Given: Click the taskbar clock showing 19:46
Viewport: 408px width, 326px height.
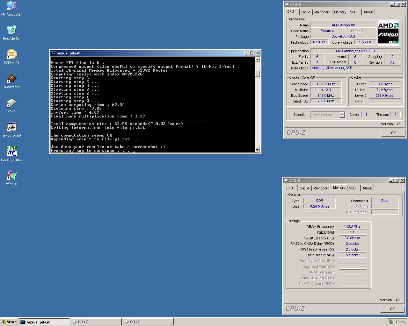Looking at the screenshot, I should coord(400,322).
